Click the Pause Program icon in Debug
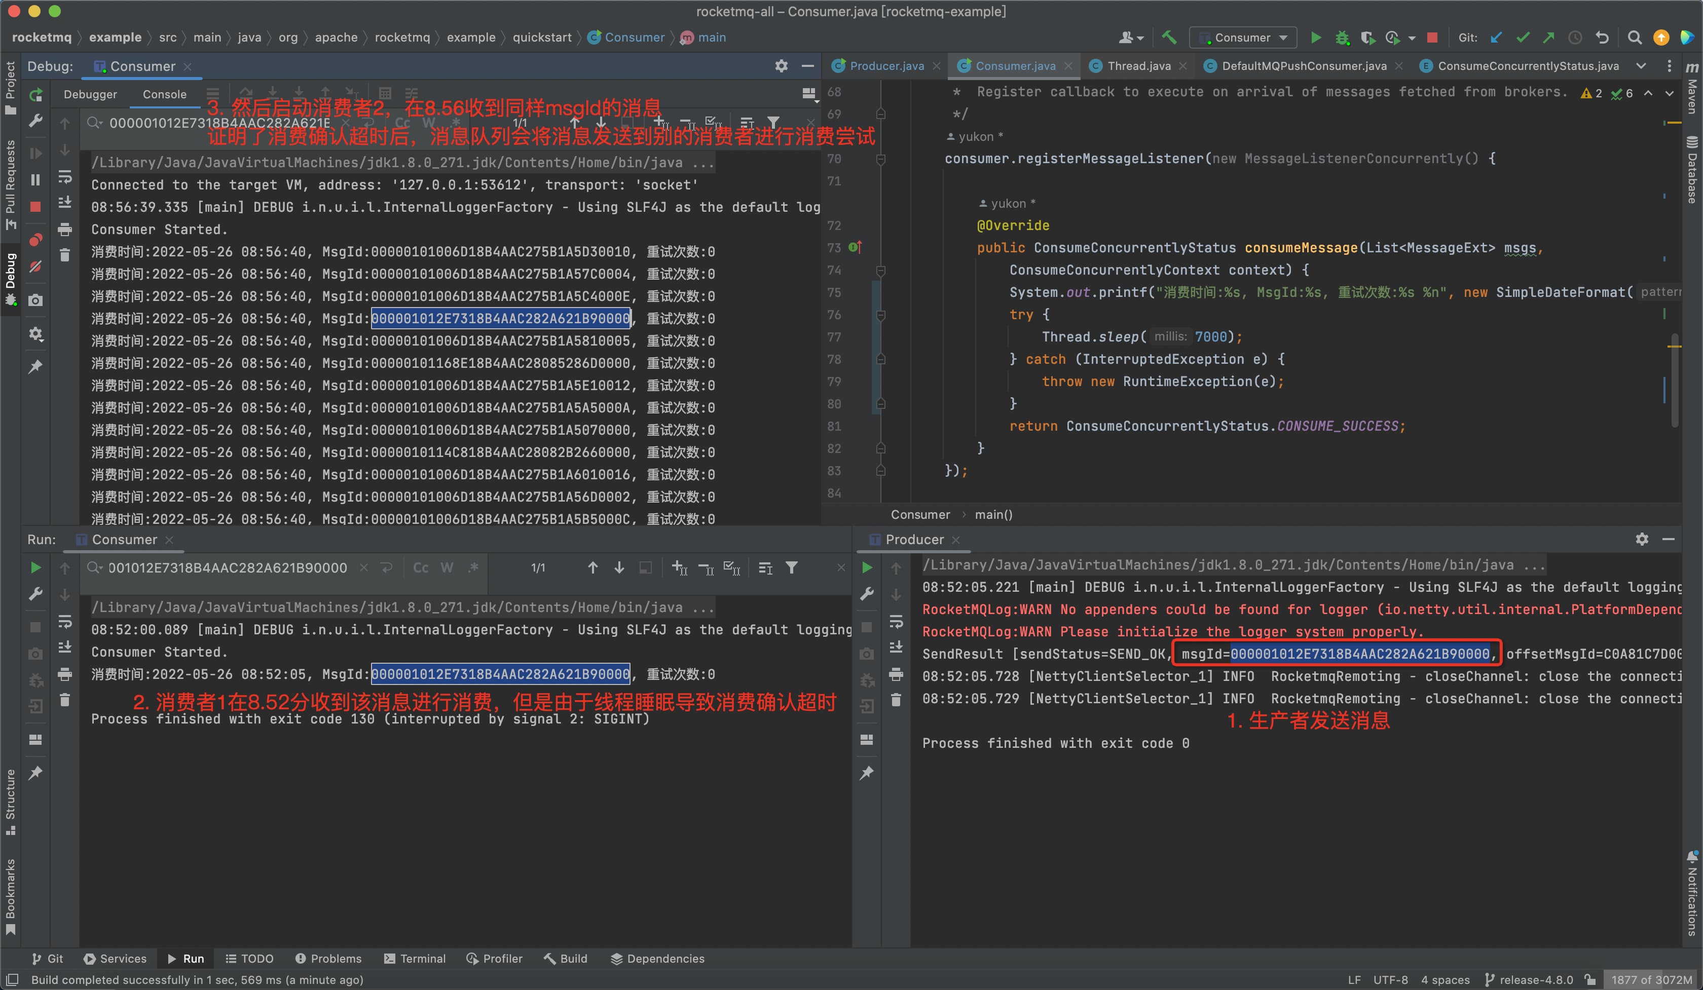Screen dimensions: 1703x990 (36, 180)
